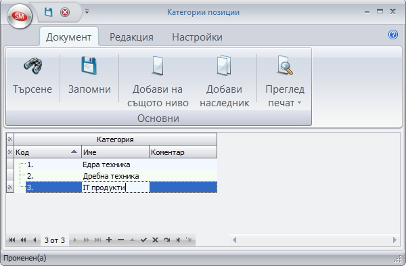Open quick access toolbar customize dropdown
406x266 pixels.
87,12
